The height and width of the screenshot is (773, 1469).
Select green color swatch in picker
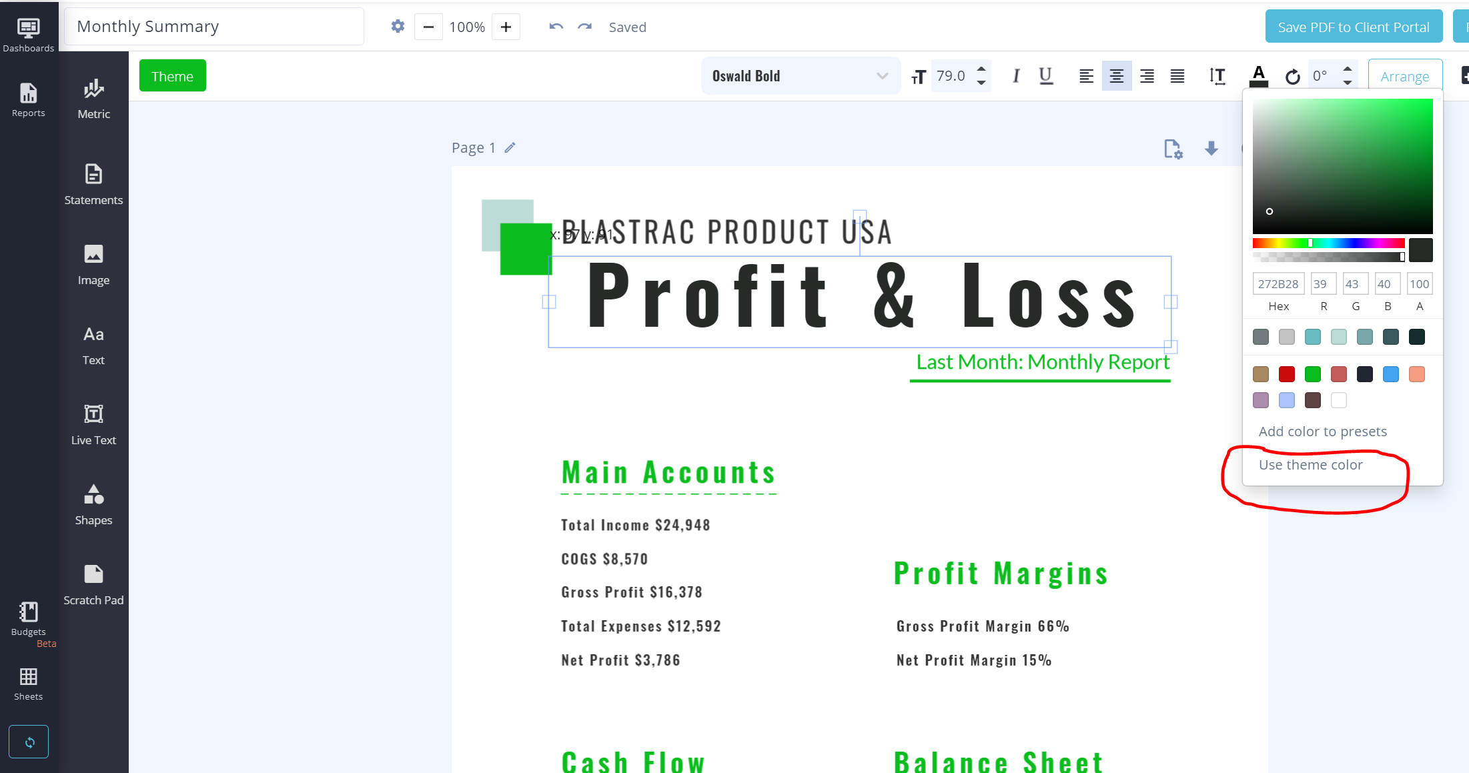coord(1312,374)
